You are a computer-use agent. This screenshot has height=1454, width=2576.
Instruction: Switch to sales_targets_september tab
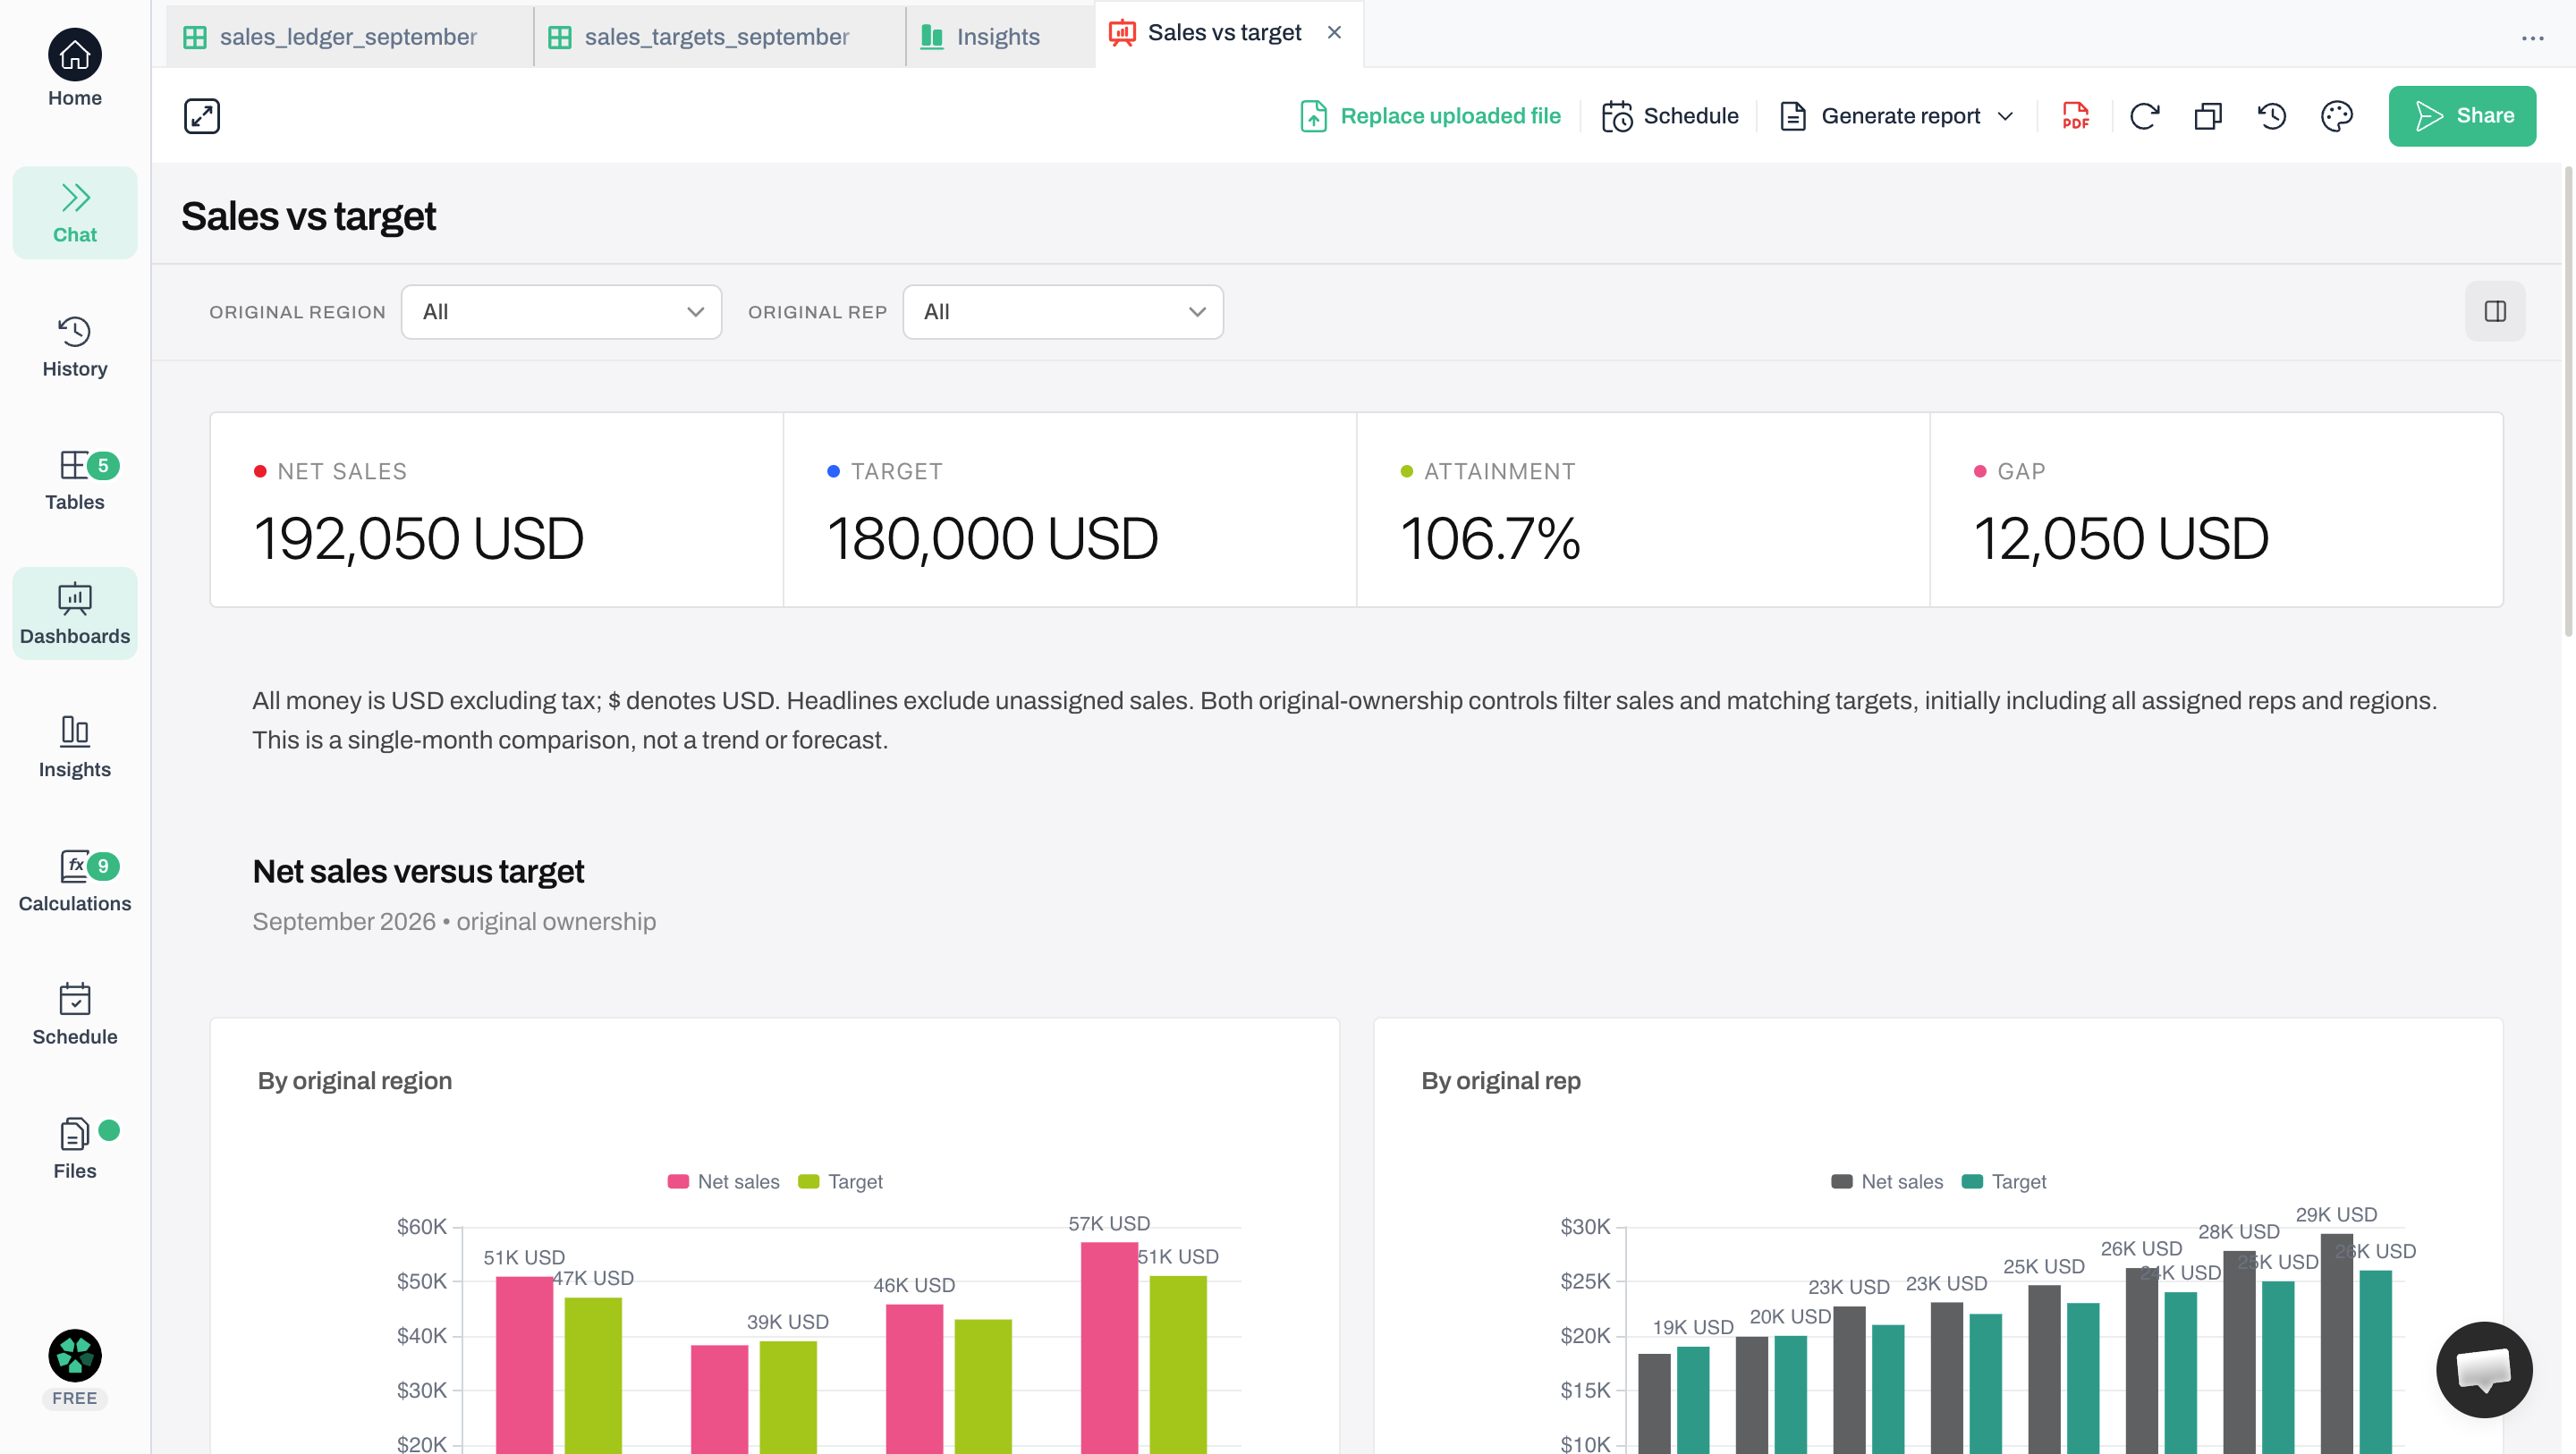pos(719,37)
